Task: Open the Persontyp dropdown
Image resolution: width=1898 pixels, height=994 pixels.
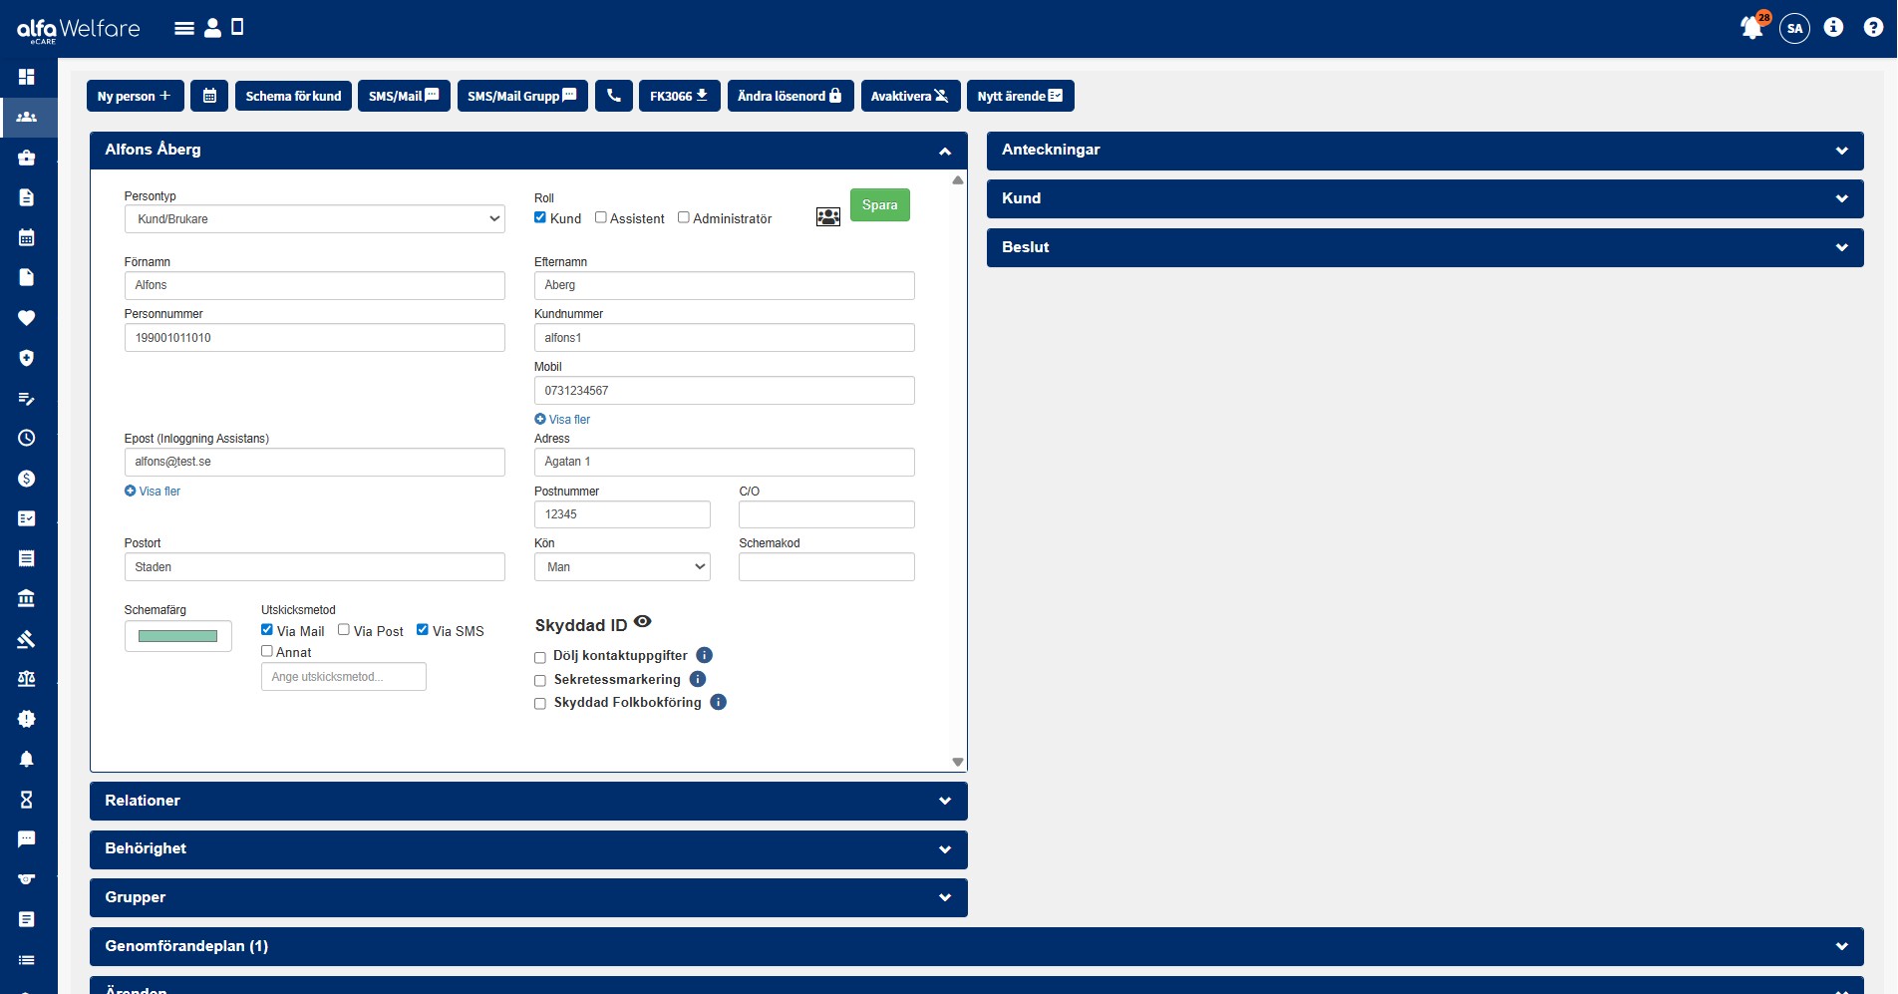Action: point(314,219)
